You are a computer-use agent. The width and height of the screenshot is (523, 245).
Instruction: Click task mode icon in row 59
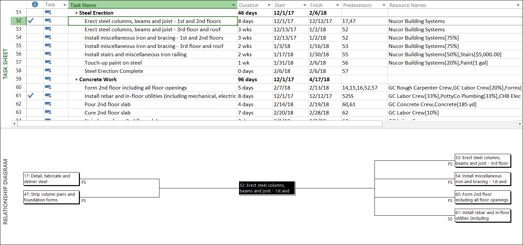pyautogui.click(x=48, y=79)
